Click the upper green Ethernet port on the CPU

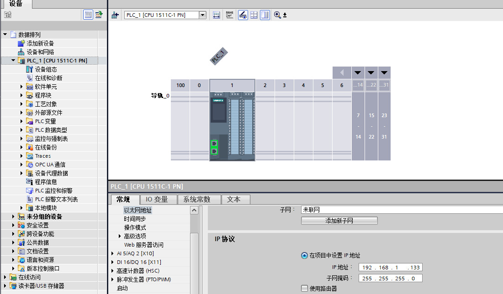click(214, 143)
